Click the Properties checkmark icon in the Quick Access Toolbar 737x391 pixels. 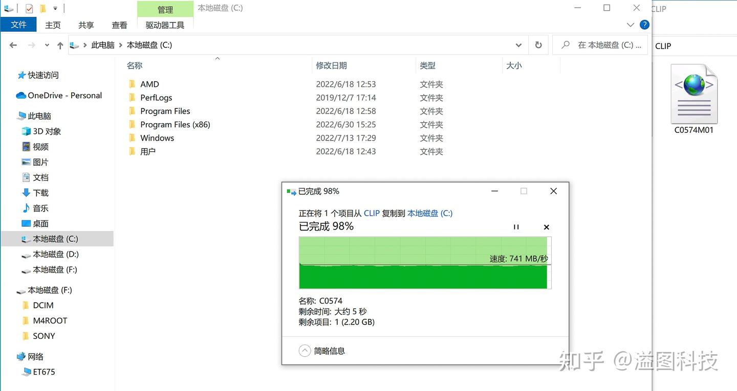point(28,8)
